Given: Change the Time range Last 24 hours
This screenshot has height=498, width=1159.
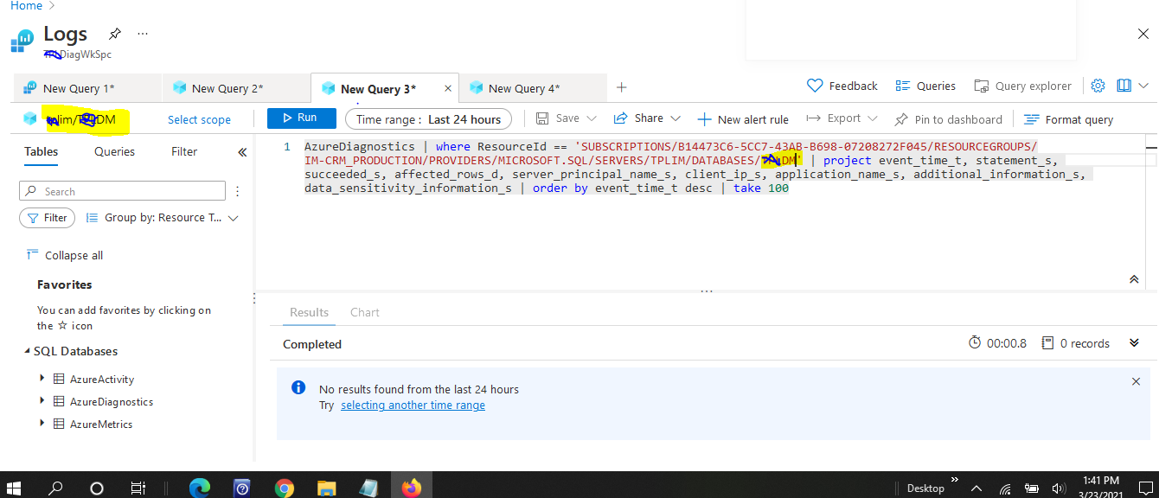Looking at the screenshot, I should 429,119.
